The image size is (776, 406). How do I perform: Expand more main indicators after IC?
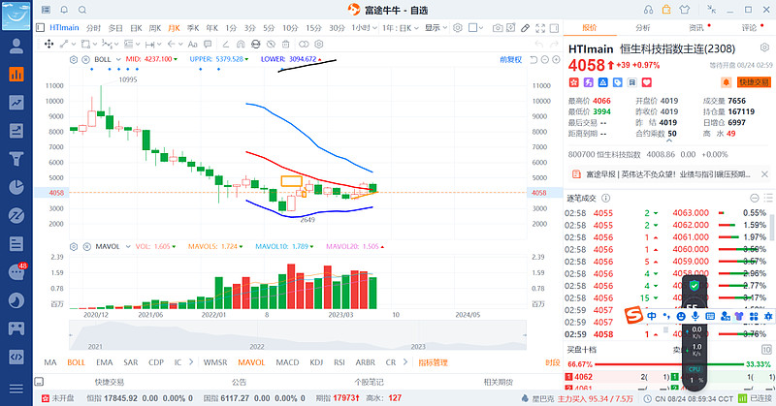click(191, 362)
